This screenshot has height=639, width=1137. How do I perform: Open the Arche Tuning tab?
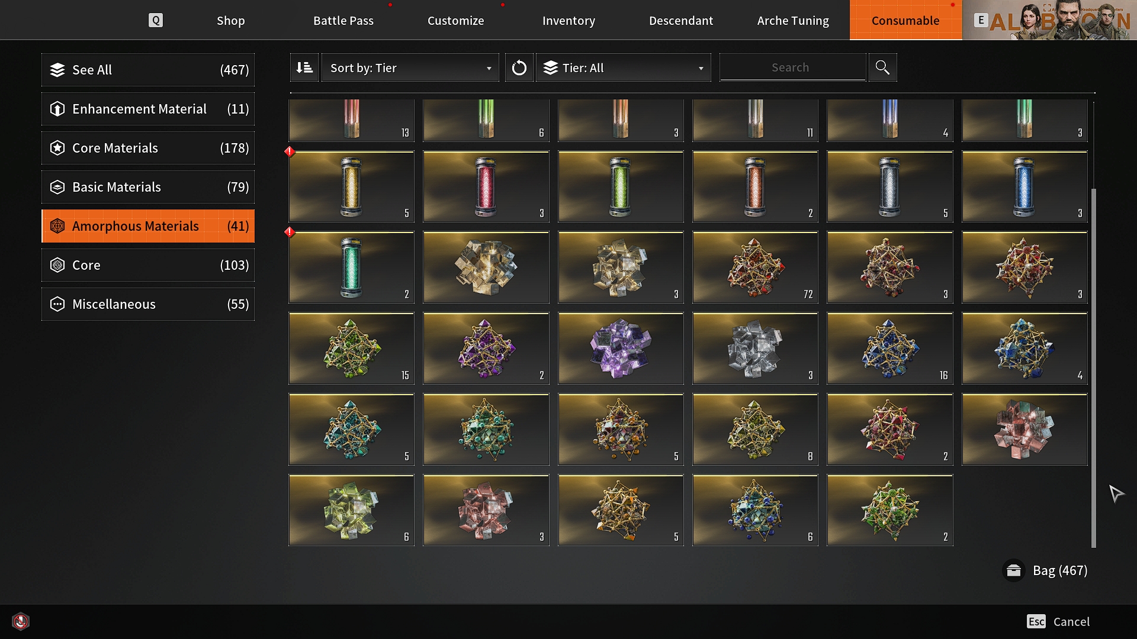[793, 20]
